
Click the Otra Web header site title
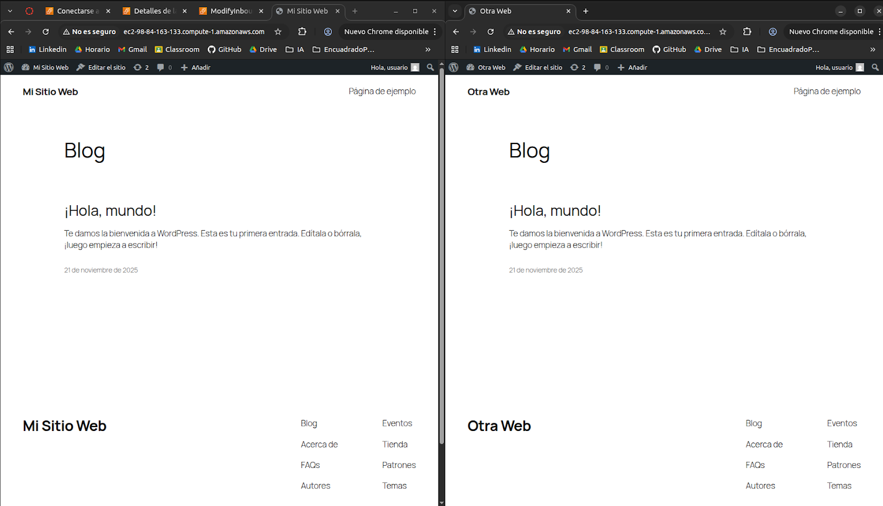click(x=488, y=92)
